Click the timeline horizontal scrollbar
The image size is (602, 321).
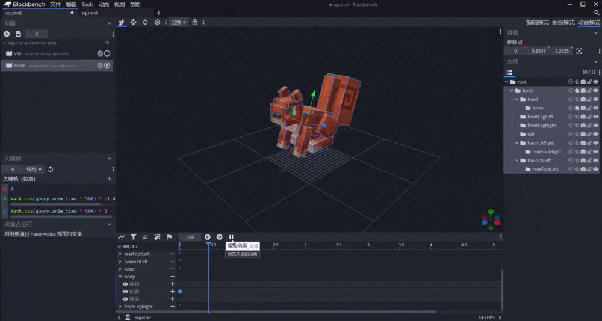[x=276, y=311]
